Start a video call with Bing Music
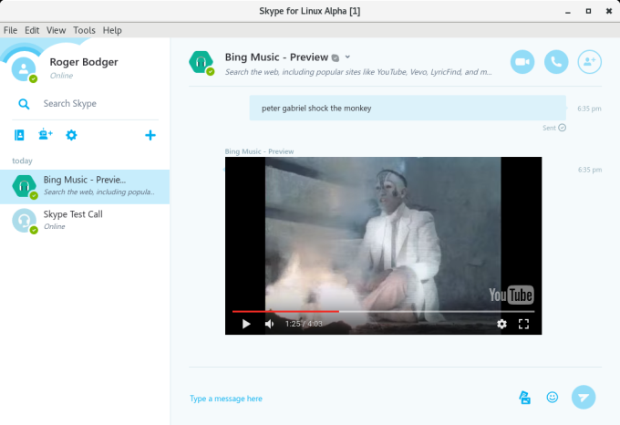620x425 pixels. pyautogui.click(x=522, y=62)
